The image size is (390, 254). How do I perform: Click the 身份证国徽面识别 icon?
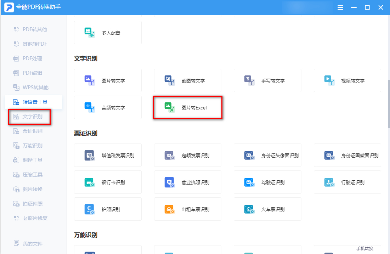[x=329, y=155]
